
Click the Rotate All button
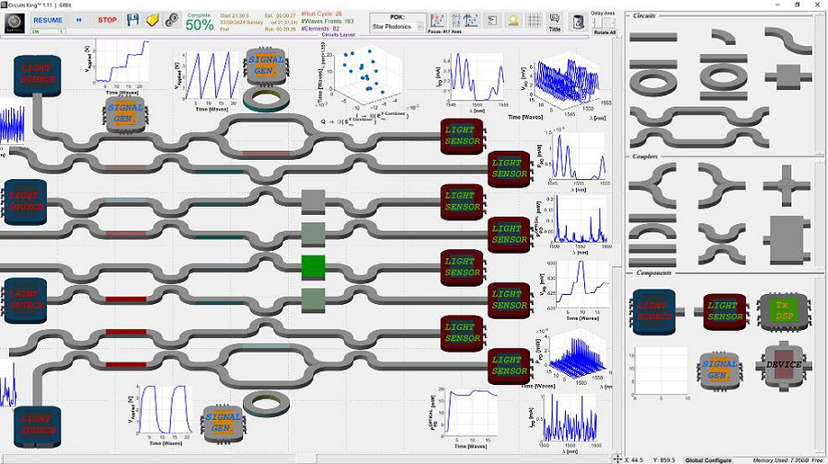(x=604, y=32)
